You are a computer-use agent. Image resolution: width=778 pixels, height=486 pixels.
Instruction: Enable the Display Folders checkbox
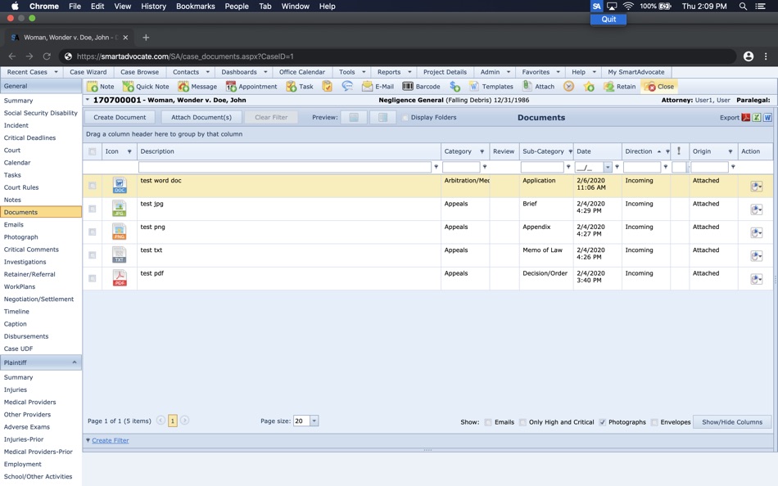pyautogui.click(x=405, y=118)
